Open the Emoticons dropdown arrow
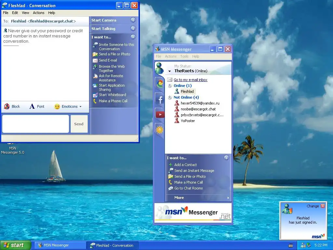 (81, 107)
